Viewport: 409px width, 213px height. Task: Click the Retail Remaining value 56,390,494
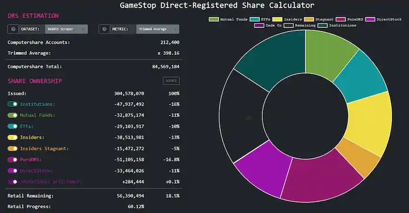pos(130,196)
